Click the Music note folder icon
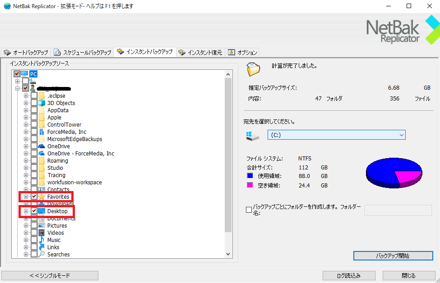440x283 pixels. pyautogui.click(x=42, y=240)
